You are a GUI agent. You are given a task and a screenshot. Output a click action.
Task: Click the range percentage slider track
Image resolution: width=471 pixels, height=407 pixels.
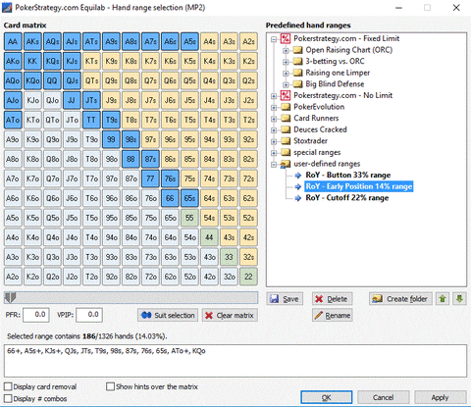[x=131, y=298]
